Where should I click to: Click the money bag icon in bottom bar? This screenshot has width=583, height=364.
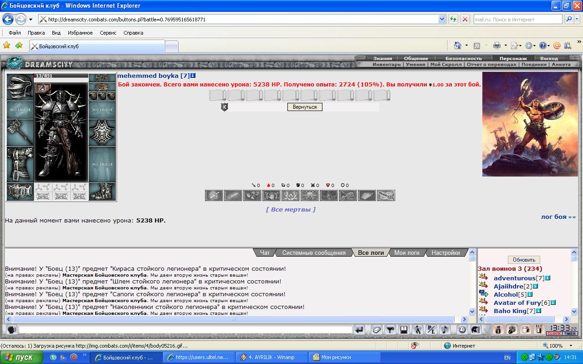point(498,330)
